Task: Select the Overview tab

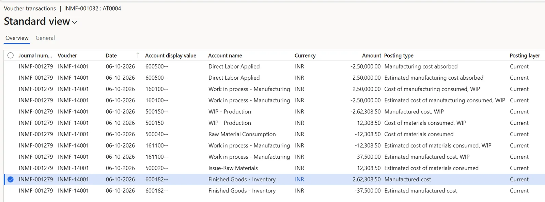Action: [17, 38]
